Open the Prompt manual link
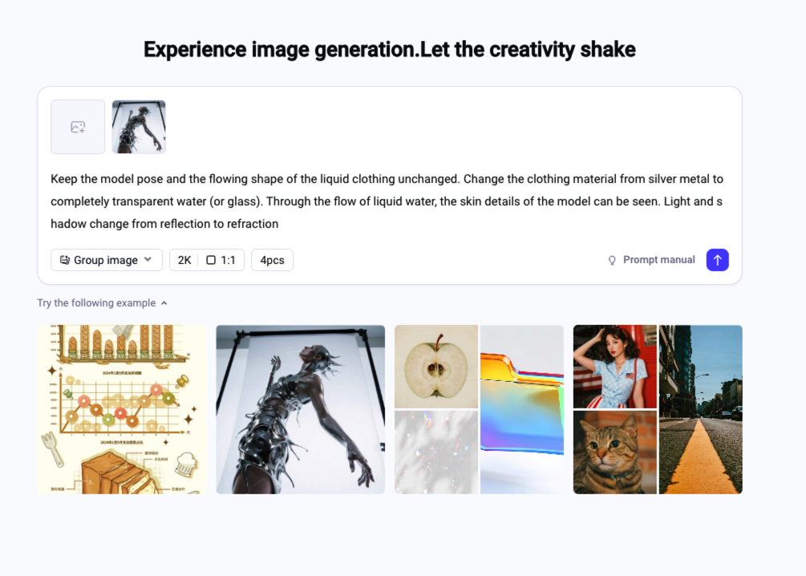Viewport: 806px width, 576px height. pyautogui.click(x=658, y=260)
